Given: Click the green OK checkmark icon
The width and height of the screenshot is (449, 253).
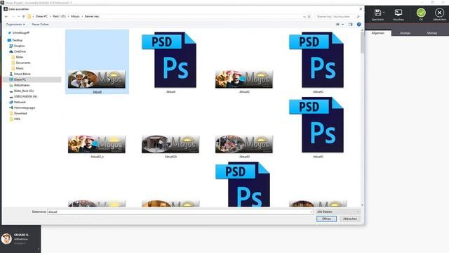Looking at the screenshot, I should (421, 13).
